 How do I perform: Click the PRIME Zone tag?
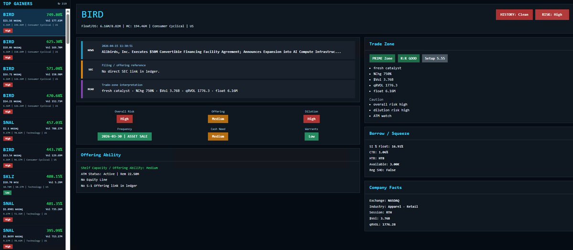(x=382, y=58)
